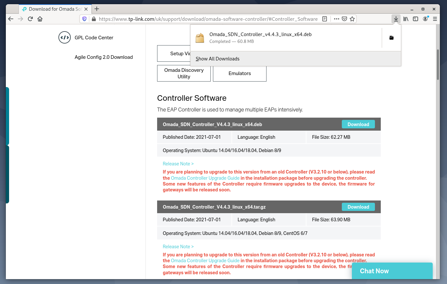447x284 pixels.
Task: Open a new browser tab
Action: click(x=97, y=9)
